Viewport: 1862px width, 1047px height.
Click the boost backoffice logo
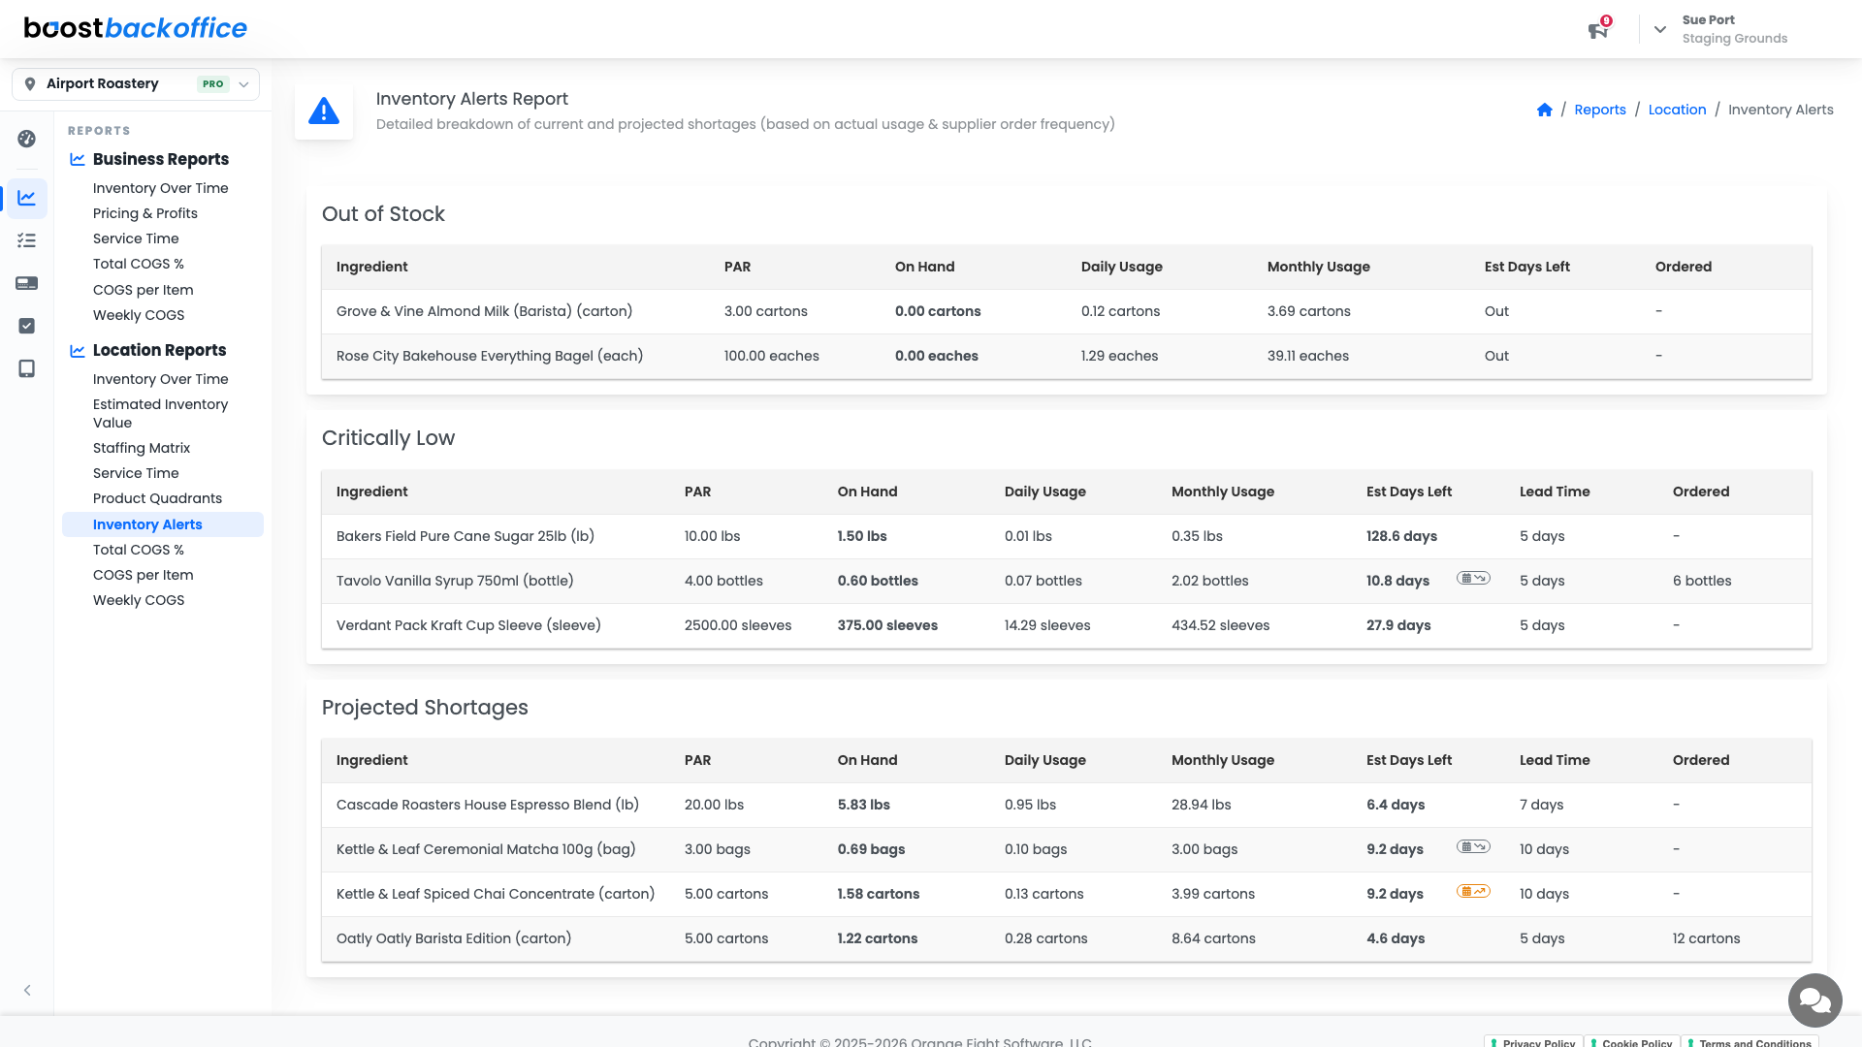[136, 28]
